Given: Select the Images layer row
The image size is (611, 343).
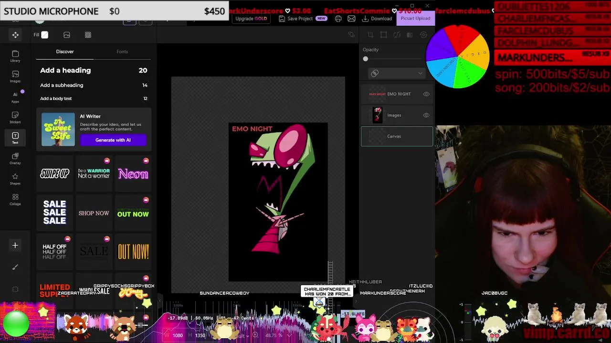Looking at the screenshot, I should (x=397, y=115).
